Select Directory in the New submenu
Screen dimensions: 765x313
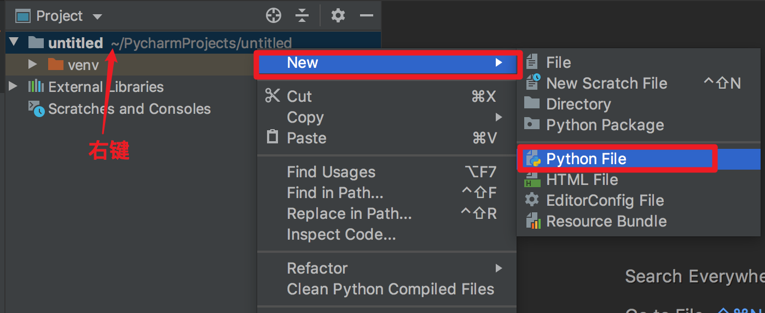pos(578,104)
